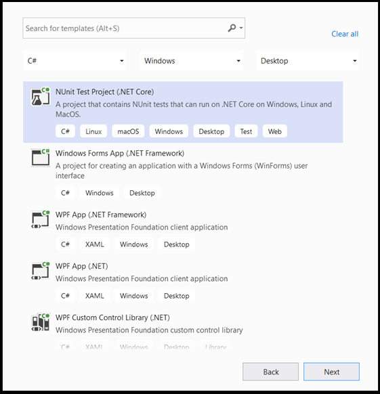The width and height of the screenshot is (380, 394).
Task: Click the NUnit project description text
Action: (194, 109)
